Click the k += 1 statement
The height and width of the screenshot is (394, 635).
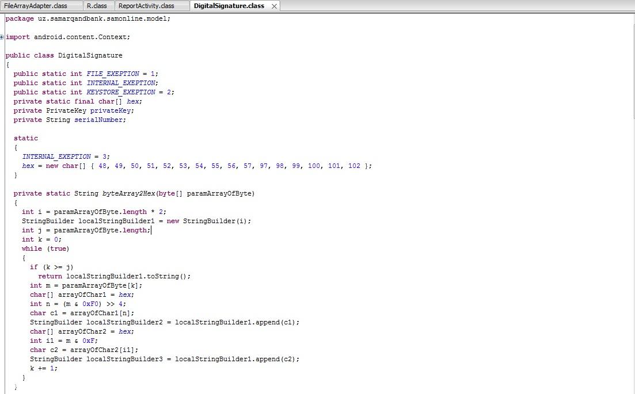click(x=44, y=368)
